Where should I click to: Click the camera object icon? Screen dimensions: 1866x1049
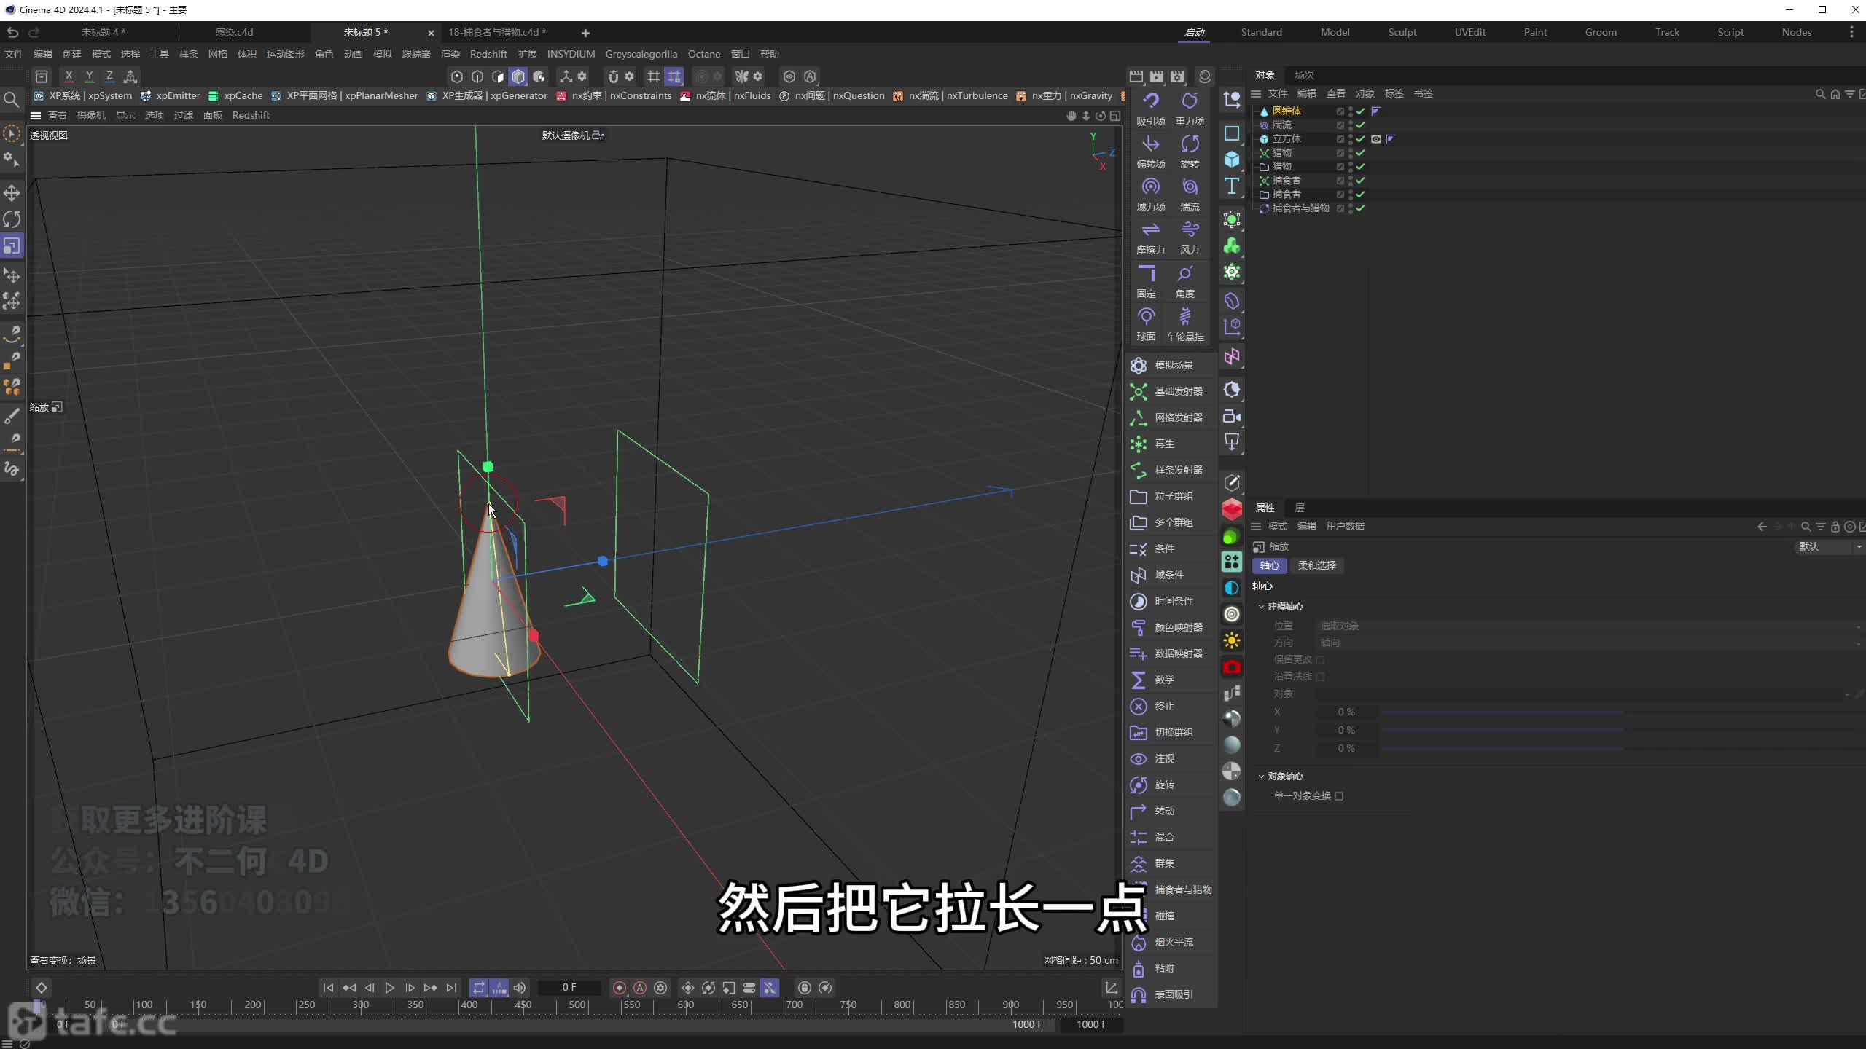pos(1232,416)
